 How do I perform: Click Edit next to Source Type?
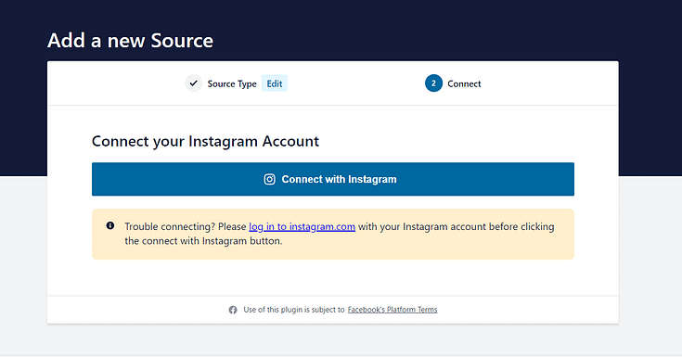(x=275, y=83)
